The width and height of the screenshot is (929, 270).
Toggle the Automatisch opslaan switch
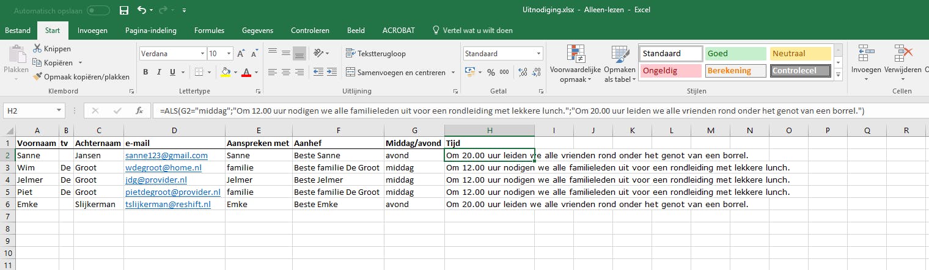click(x=98, y=10)
